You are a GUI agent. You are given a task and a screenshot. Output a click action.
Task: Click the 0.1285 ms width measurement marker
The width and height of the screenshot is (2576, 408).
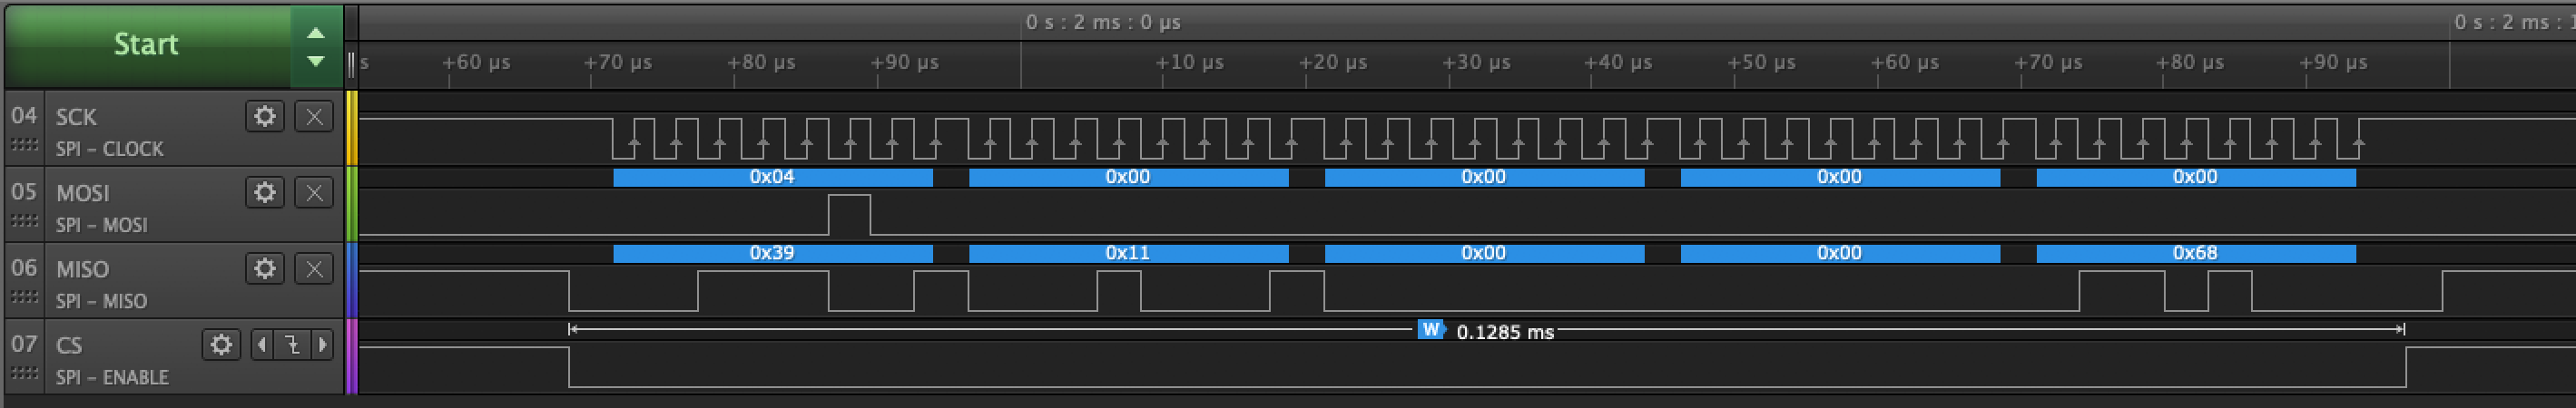(x=1431, y=329)
